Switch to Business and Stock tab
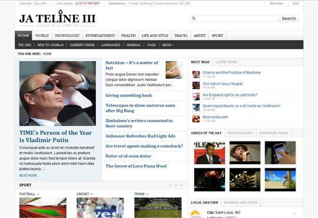The width and height of the screenshot is (318, 218). 241,203
